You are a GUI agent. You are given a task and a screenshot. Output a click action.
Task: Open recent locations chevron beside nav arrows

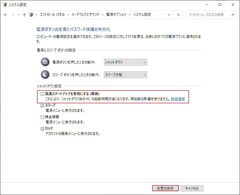pos(19,15)
